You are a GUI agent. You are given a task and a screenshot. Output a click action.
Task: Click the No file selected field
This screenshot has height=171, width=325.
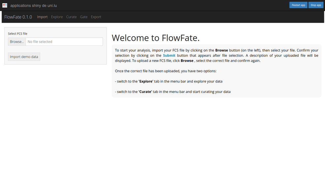[64, 42]
